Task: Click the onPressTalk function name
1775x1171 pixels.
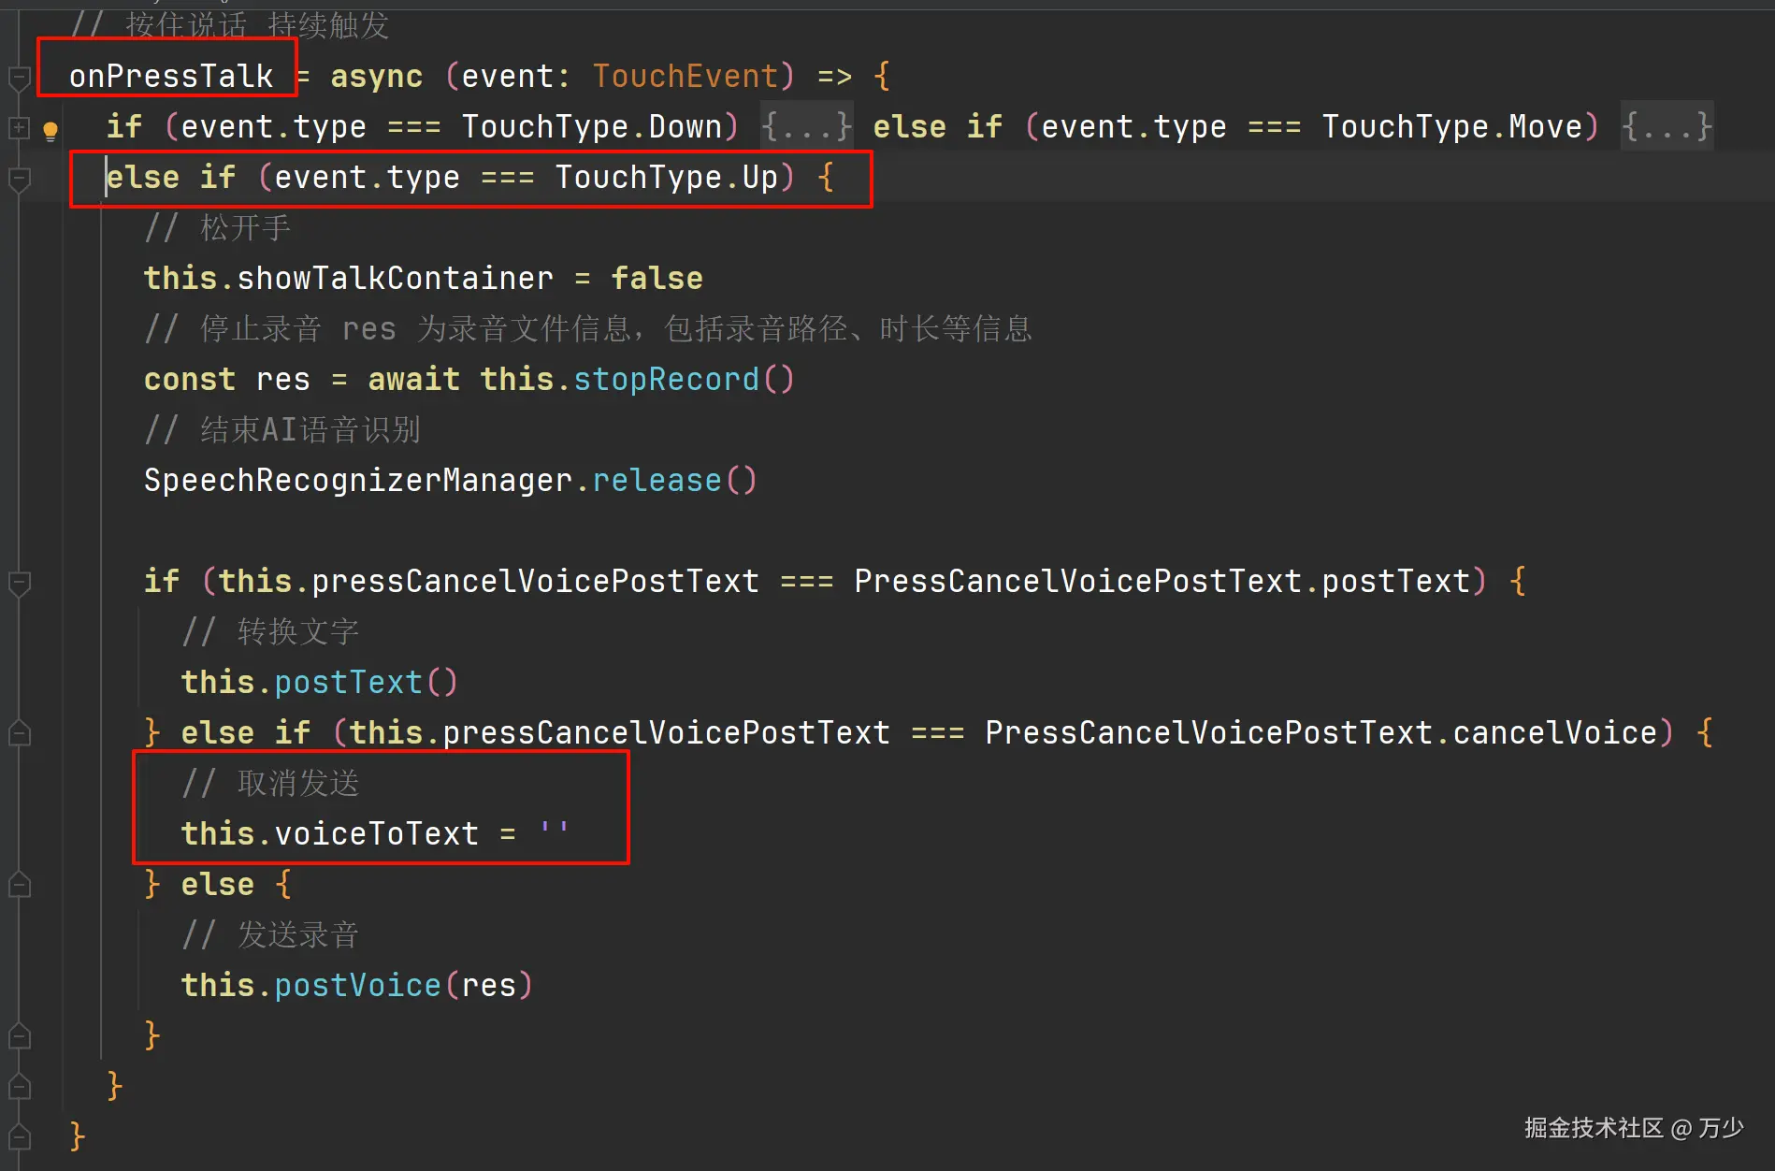Action: coord(171,76)
